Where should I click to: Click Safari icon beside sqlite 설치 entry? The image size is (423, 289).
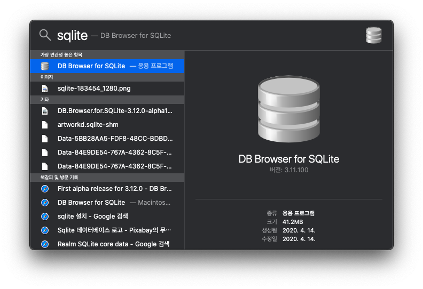(45, 216)
